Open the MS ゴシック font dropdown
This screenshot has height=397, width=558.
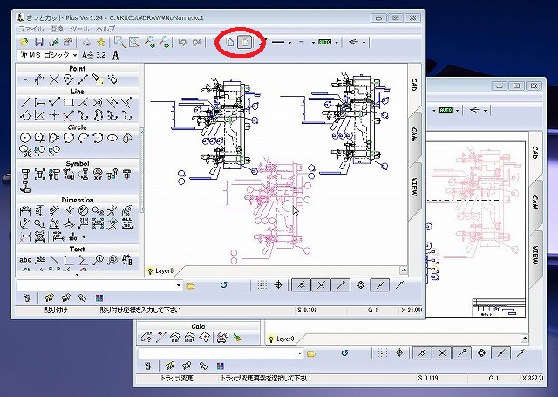75,55
